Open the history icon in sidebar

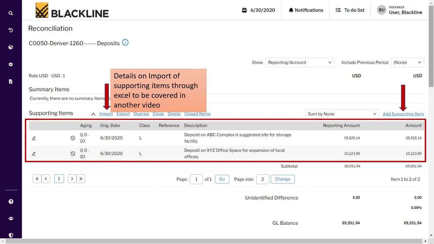click(x=11, y=30)
